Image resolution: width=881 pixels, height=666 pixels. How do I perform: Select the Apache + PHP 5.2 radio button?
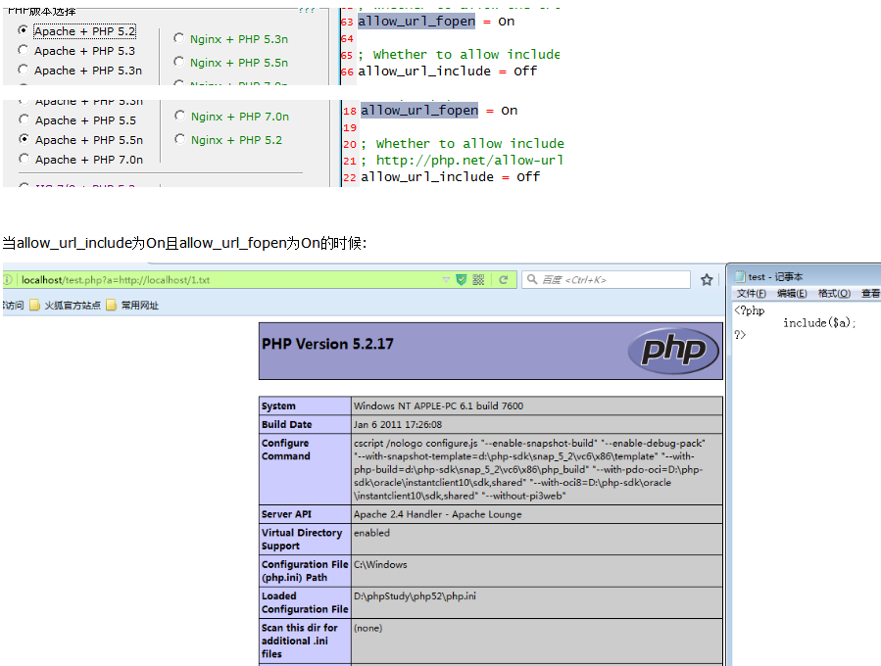pyautogui.click(x=24, y=30)
